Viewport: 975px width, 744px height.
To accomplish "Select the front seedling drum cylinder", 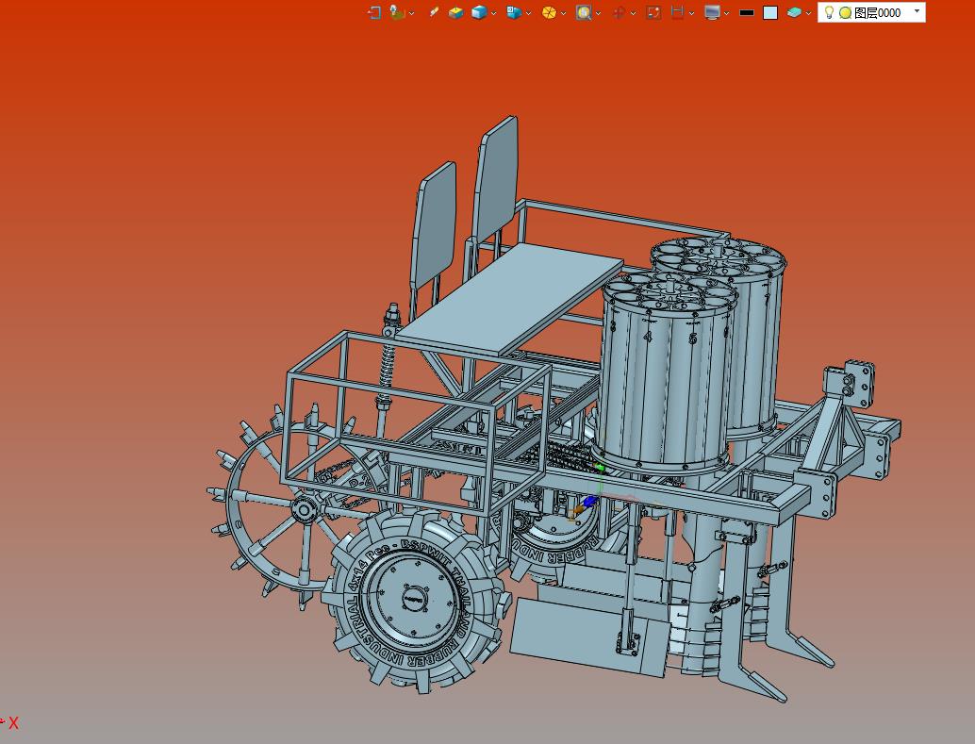I will (666, 373).
